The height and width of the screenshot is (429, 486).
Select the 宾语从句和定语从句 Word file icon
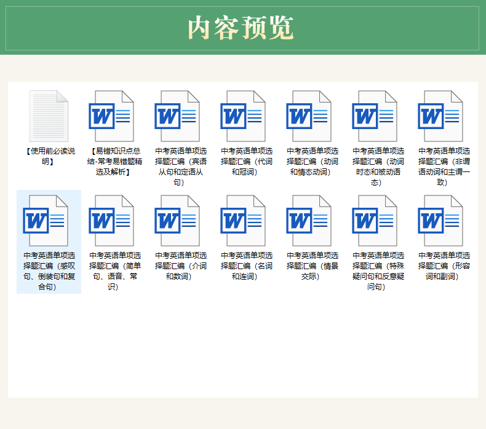177,116
